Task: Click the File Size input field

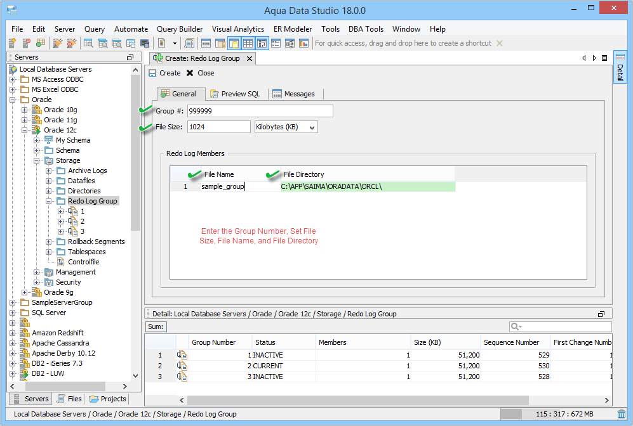Action: coord(219,127)
